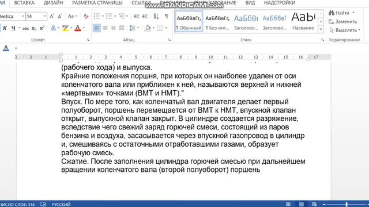Click the zoom slider handle

(x=347, y=205)
